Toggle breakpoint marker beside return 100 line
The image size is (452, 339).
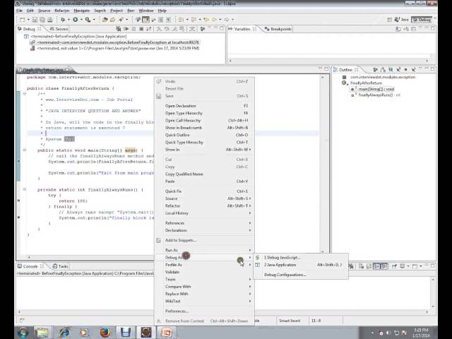click(x=19, y=201)
